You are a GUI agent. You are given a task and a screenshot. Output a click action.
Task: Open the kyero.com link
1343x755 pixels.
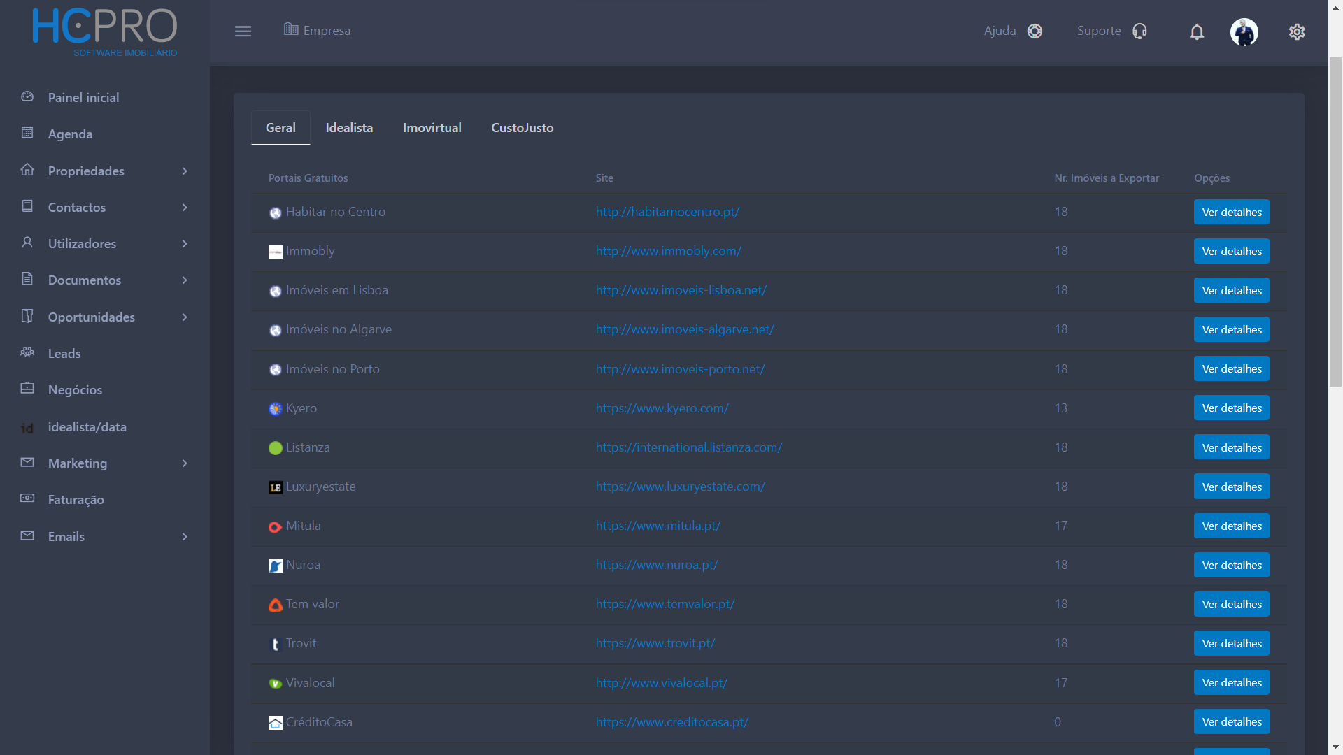pyautogui.click(x=662, y=408)
